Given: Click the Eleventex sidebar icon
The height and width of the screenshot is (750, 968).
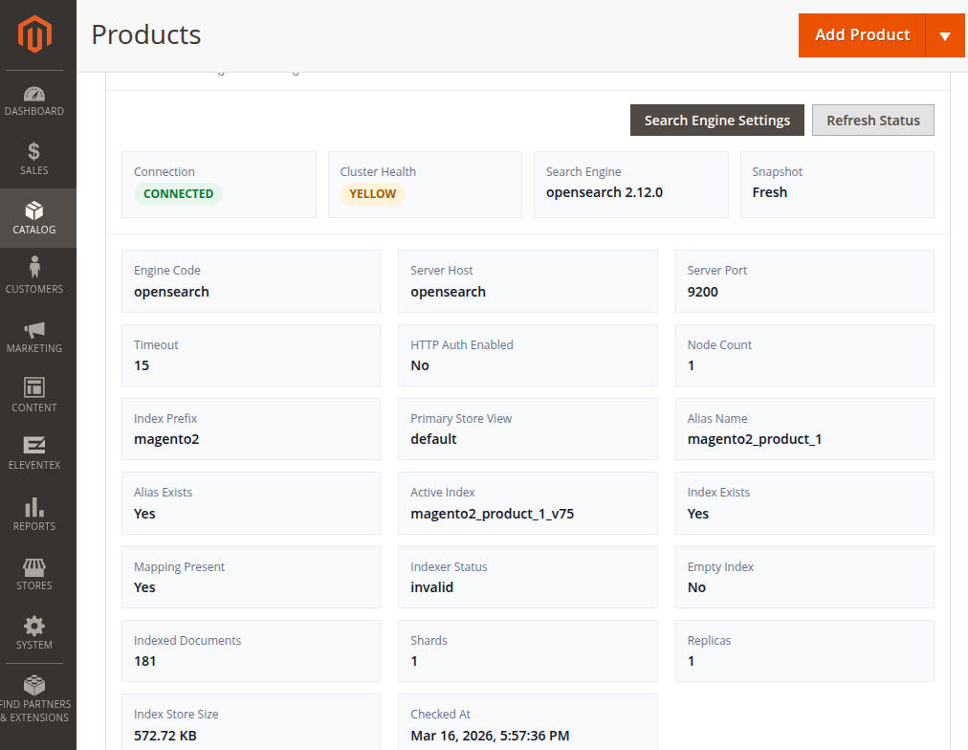Looking at the screenshot, I should click(x=34, y=446).
